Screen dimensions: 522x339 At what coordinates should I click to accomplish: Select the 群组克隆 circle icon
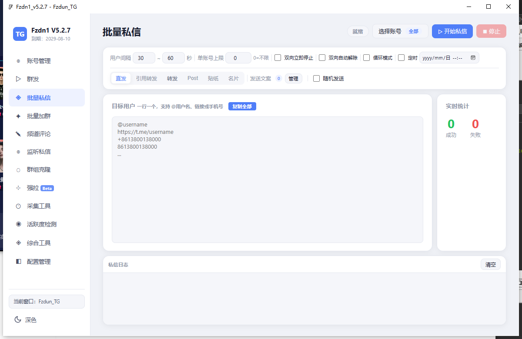(18, 170)
